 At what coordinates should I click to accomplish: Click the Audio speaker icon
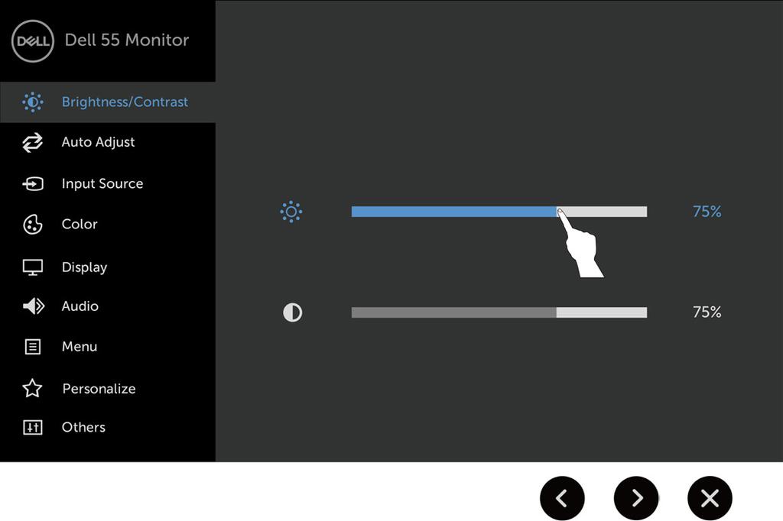[x=34, y=306]
